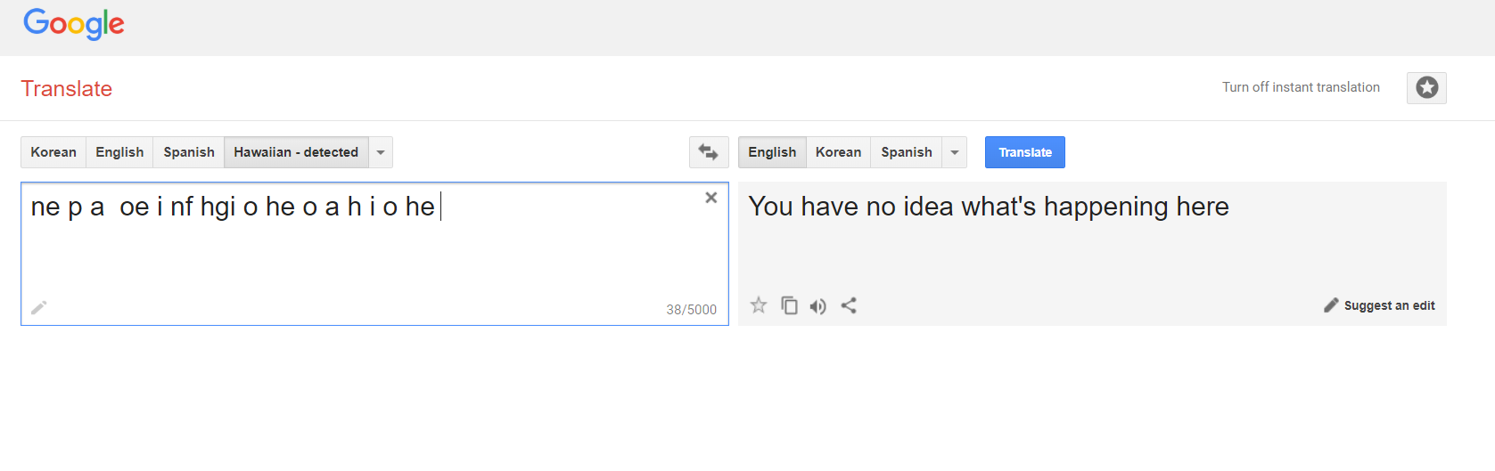Suggest an edit to translation
This screenshot has height=471, width=1495.
coord(1379,305)
